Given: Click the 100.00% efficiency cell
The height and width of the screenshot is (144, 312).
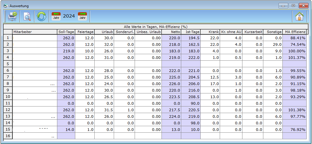Looking at the screenshot, I should tap(294, 51).
